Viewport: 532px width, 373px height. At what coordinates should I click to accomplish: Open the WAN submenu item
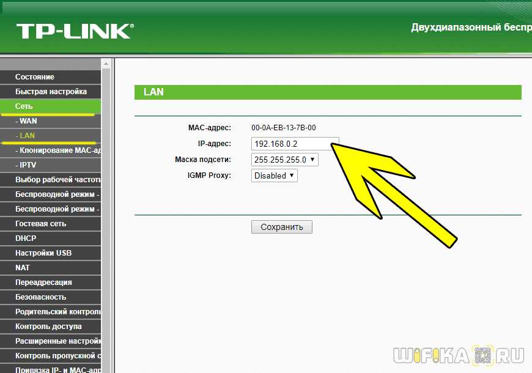pyautogui.click(x=51, y=121)
